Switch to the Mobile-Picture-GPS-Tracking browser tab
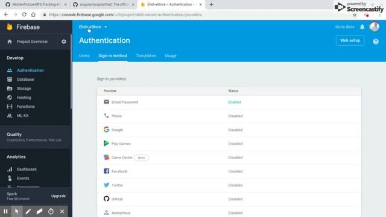 36,4
